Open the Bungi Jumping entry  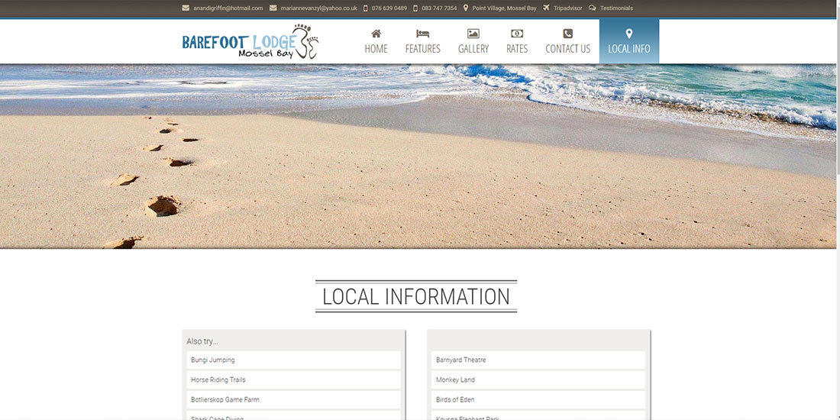(x=293, y=360)
